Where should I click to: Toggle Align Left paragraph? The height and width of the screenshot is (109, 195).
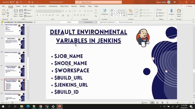(x=75, y=15)
